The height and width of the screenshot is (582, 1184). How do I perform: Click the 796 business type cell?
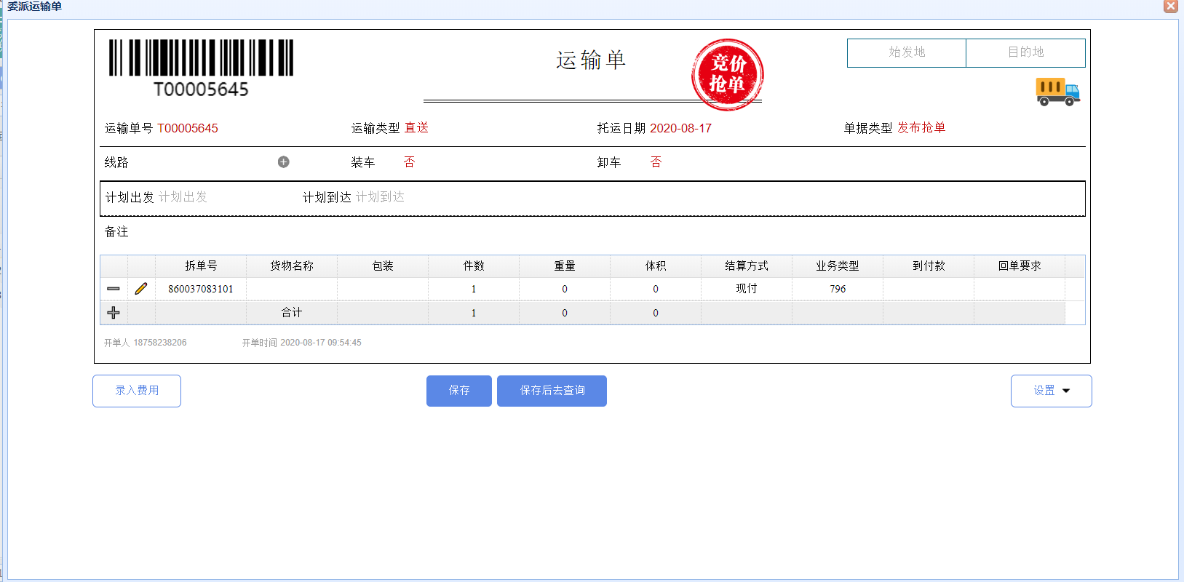tap(838, 289)
